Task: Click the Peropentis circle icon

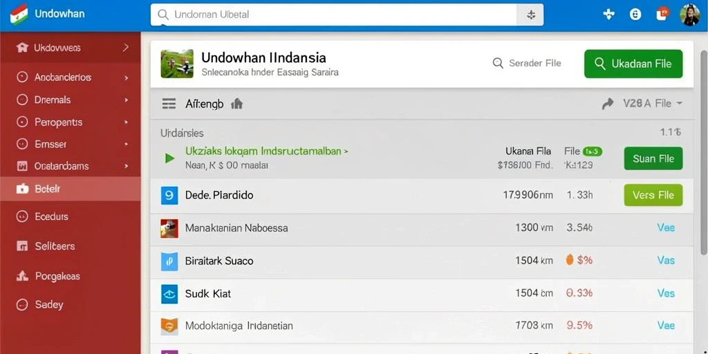Action: click(x=22, y=122)
